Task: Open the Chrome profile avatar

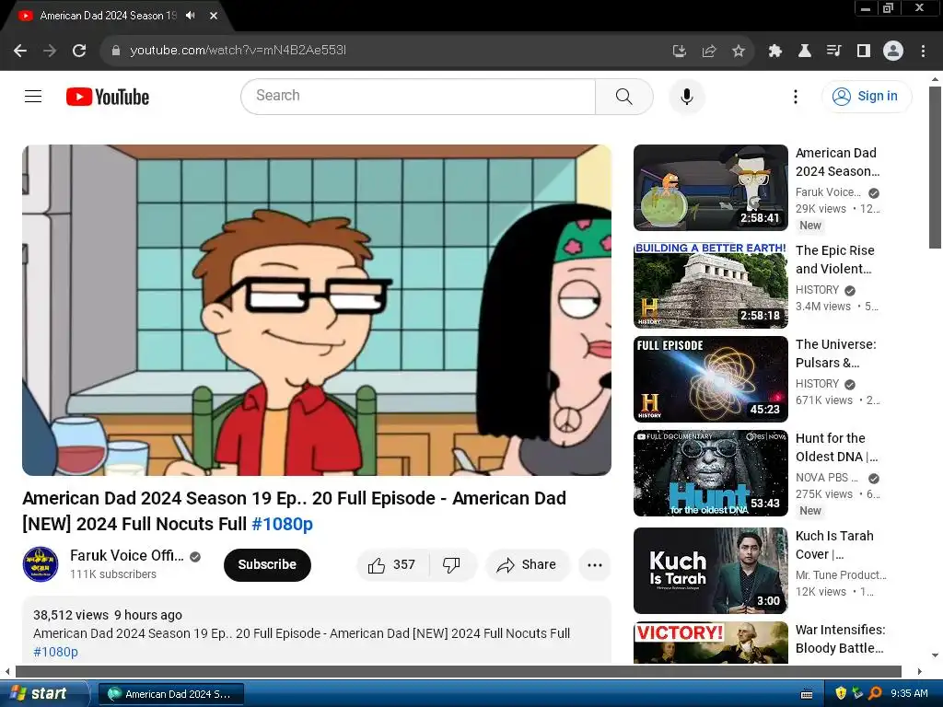Action: (x=893, y=51)
